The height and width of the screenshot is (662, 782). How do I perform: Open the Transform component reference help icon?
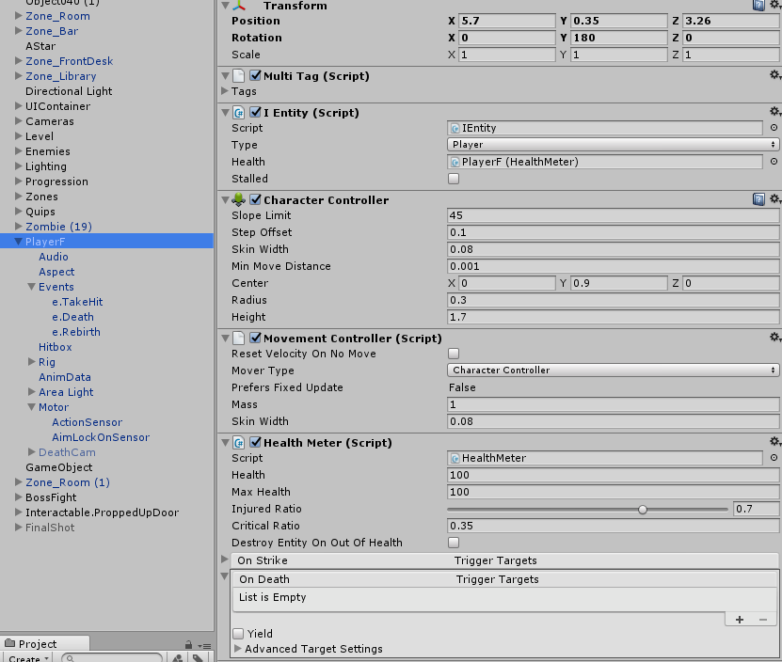pos(760,5)
